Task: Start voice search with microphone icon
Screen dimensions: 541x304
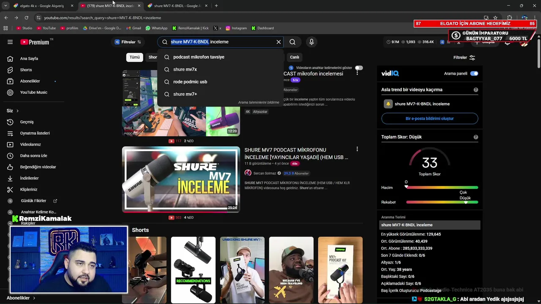Action: 311,42
